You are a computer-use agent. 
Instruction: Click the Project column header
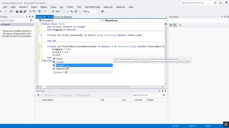156,100
